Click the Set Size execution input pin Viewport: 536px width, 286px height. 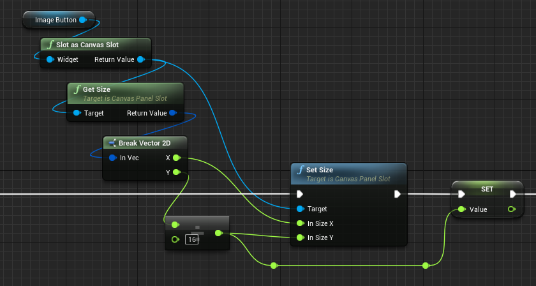[x=300, y=194]
